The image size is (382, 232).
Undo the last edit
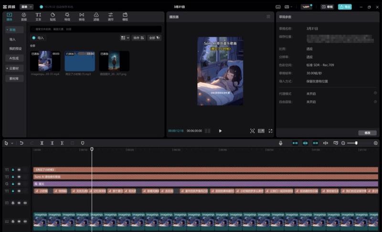click(21, 143)
